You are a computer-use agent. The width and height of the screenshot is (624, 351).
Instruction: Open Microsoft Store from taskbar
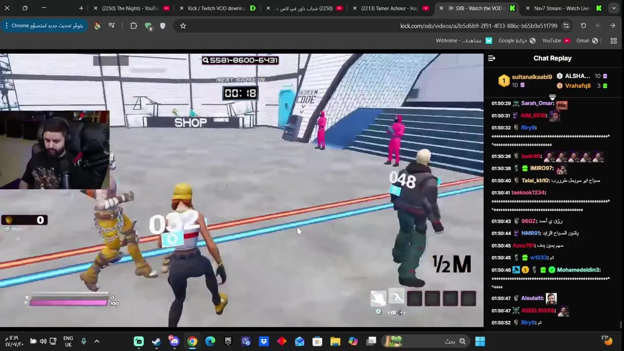(x=317, y=341)
